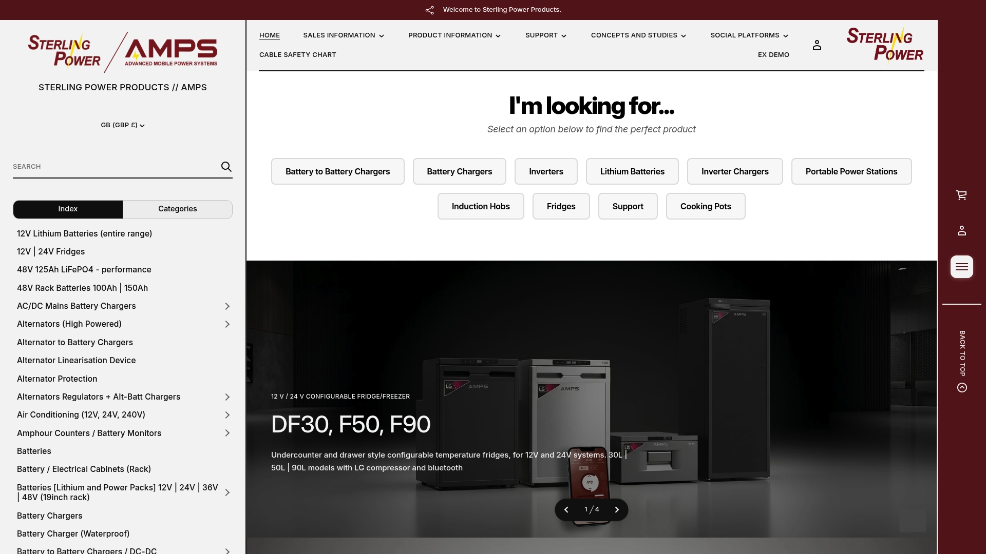Open the Alternator Protection link
The image size is (986, 554).
coord(57,379)
